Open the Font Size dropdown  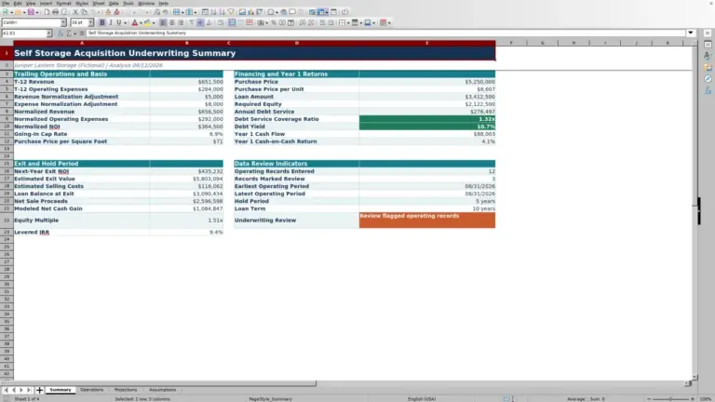click(x=90, y=22)
